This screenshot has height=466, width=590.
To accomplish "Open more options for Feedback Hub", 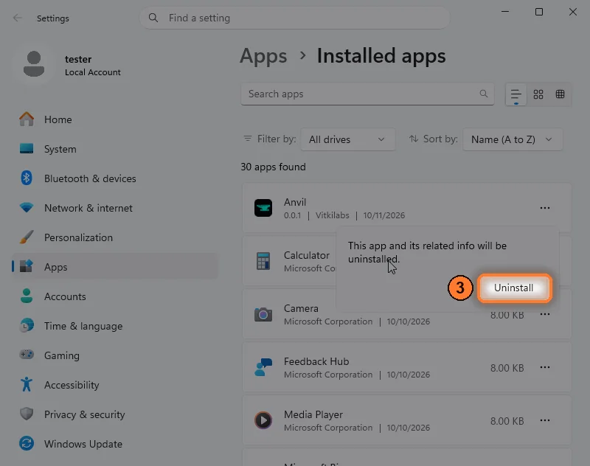I will pos(545,367).
